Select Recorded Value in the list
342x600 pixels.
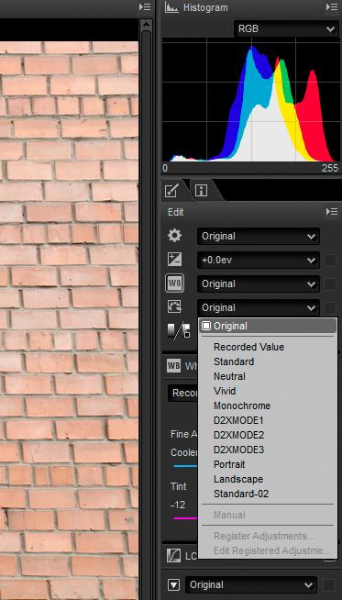(268, 347)
